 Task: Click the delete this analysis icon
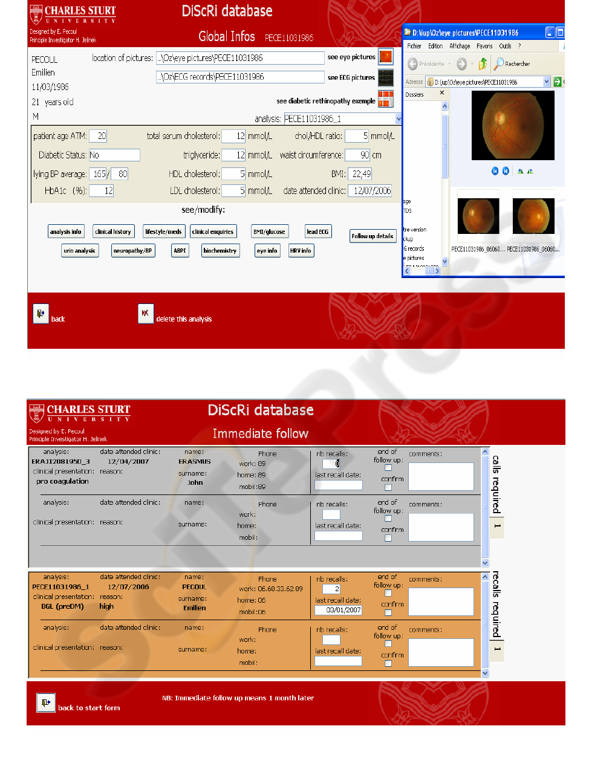145,313
